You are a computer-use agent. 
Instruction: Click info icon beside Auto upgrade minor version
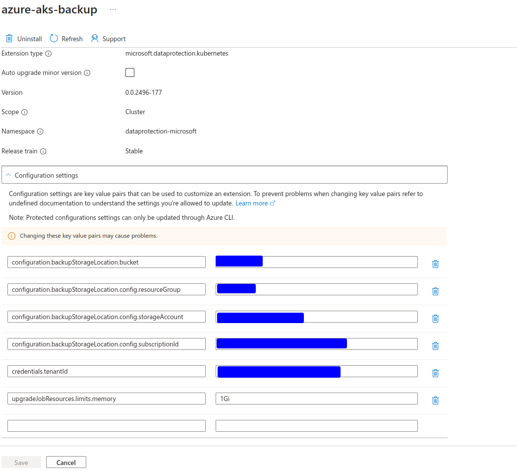click(87, 73)
